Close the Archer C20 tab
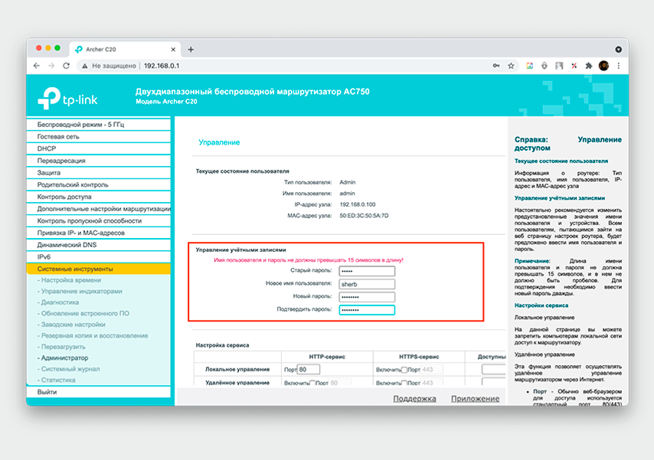The height and width of the screenshot is (460, 654). [x=173, y=50]
